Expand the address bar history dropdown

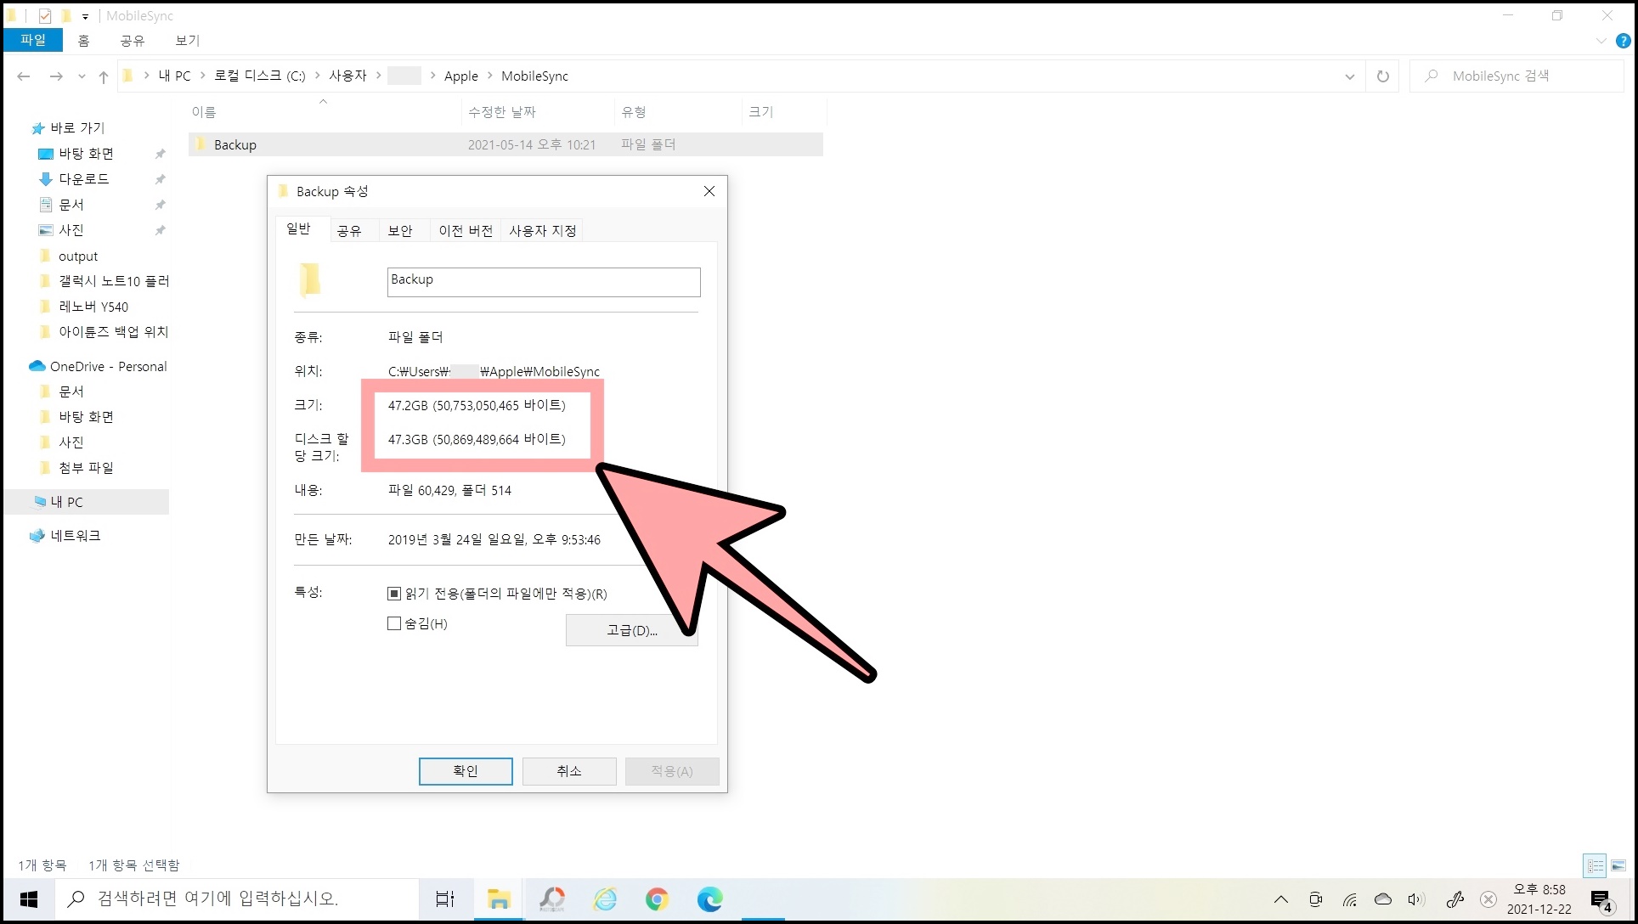(x=1349, y=76)
